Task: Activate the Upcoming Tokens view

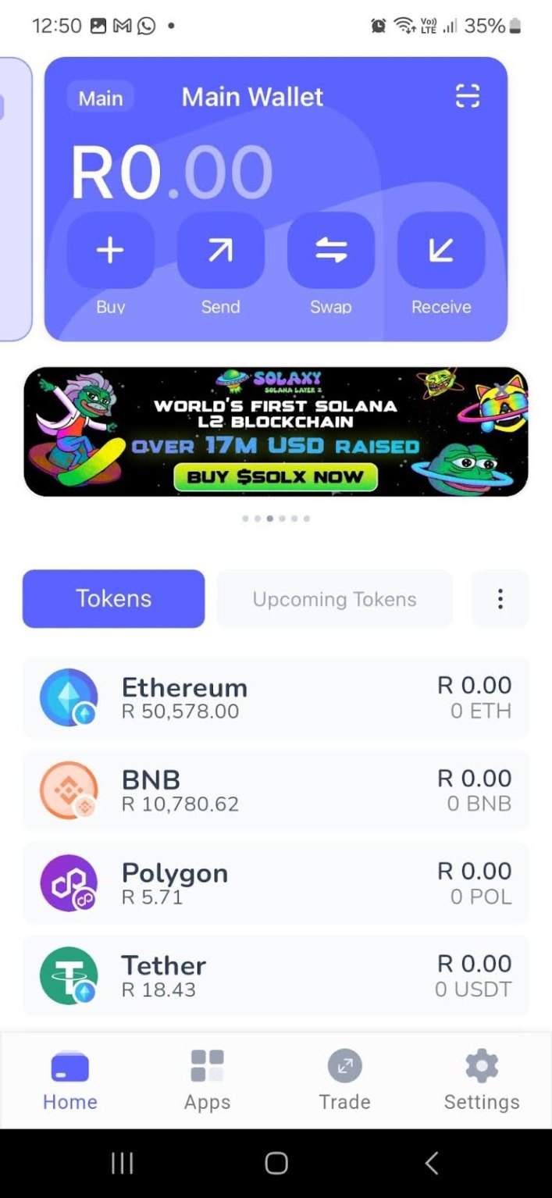Action: click(x=334, y=599)
